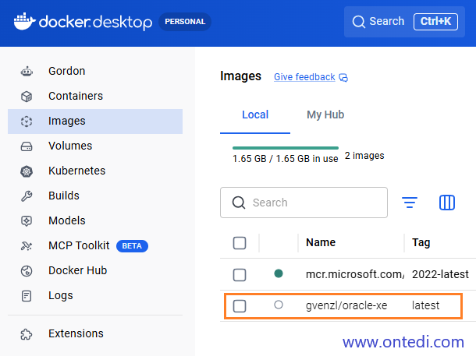Select Images in the sidebar
The image size is (476, 356).
pyautogui.click(x=95, y=122)
